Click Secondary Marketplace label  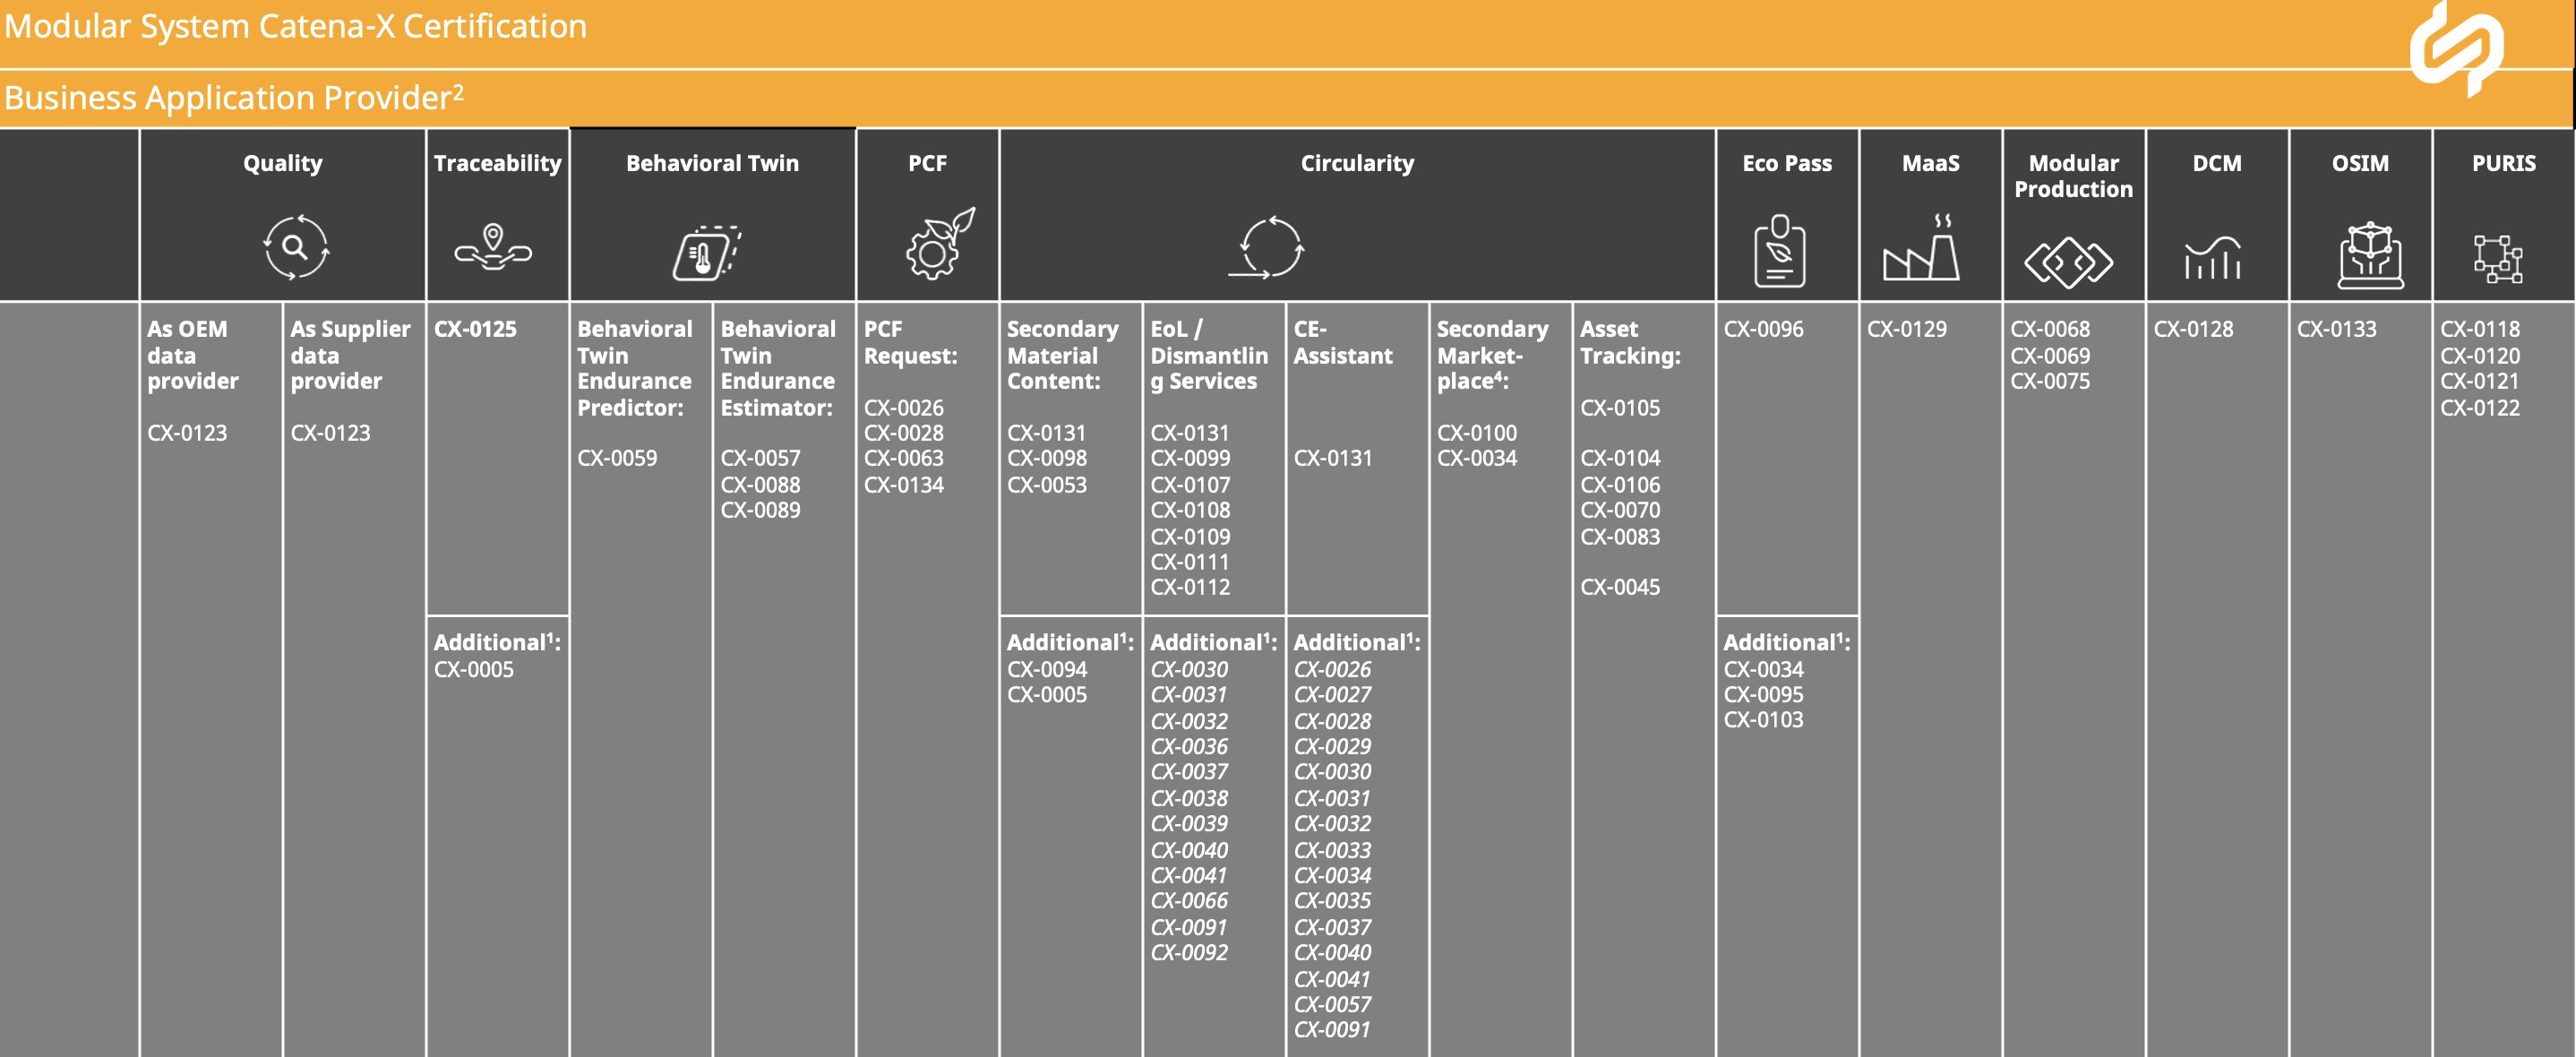pos(1493,355)
